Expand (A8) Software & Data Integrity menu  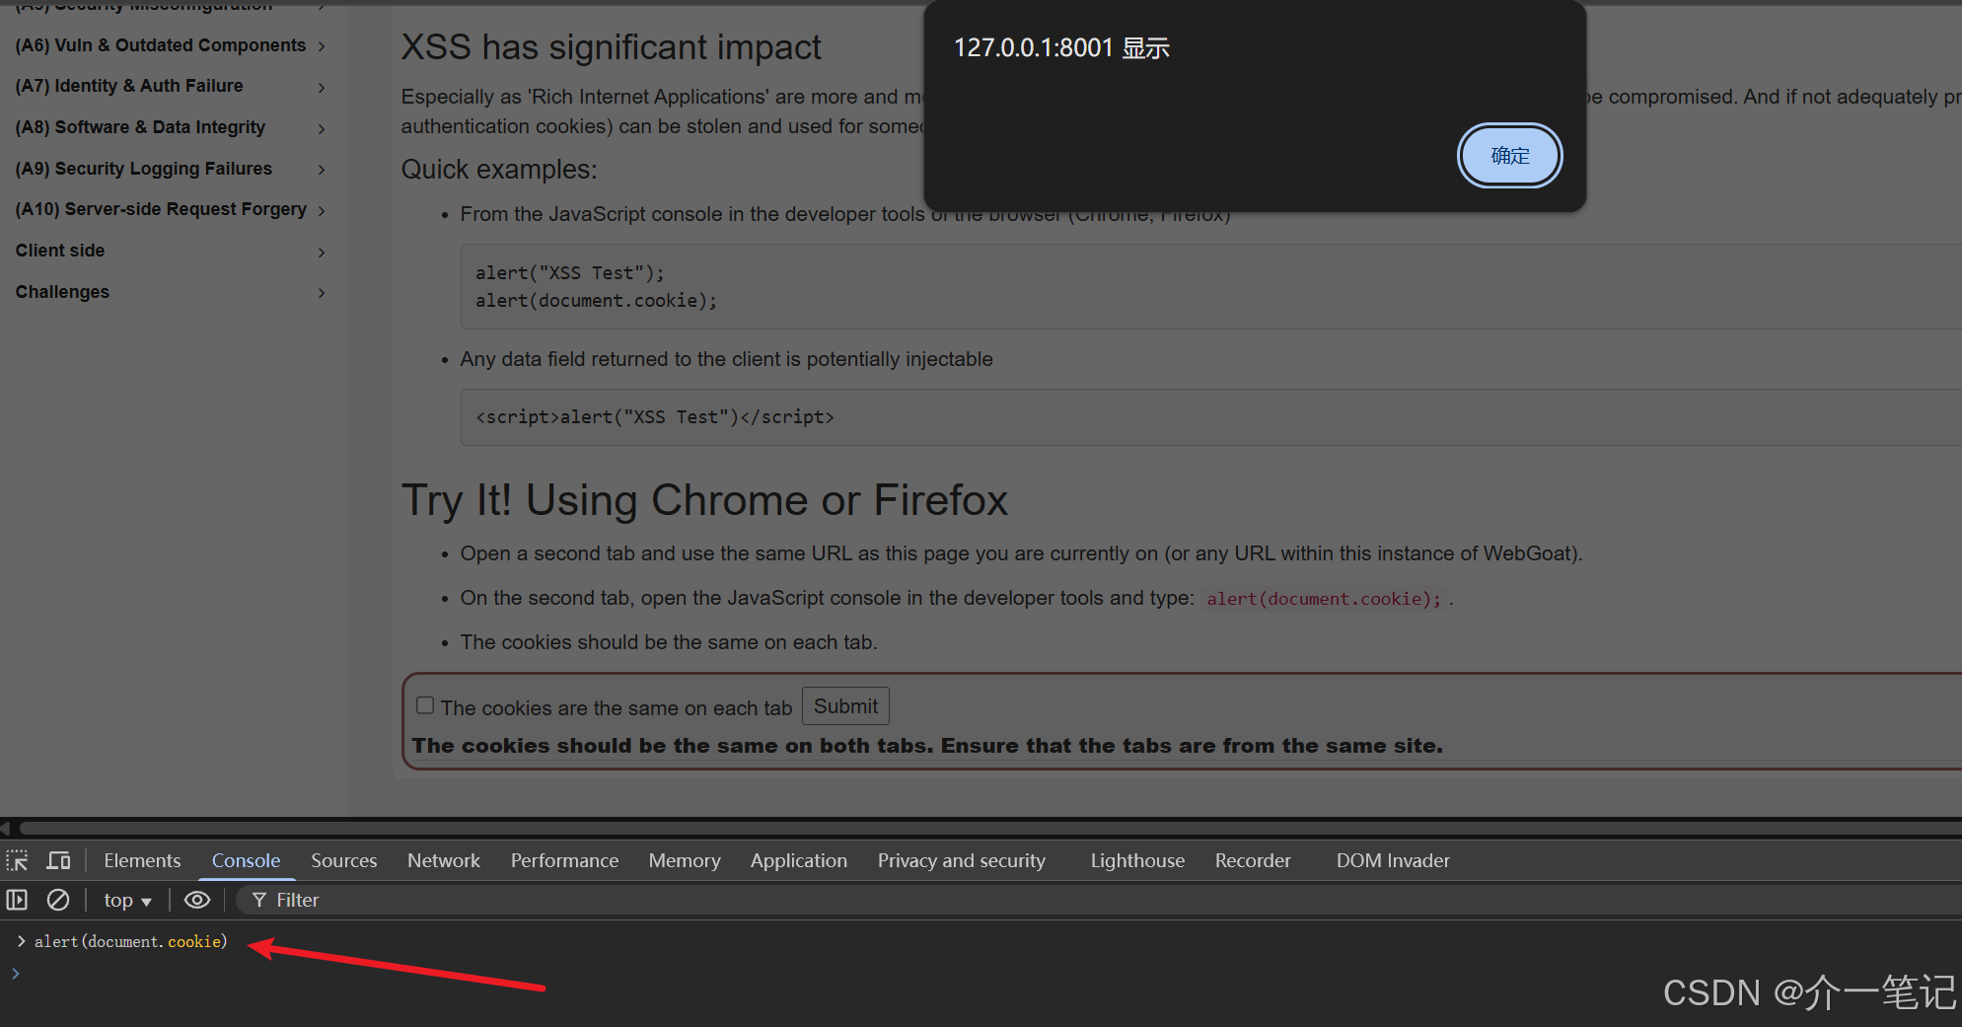[x=171, y=127]
